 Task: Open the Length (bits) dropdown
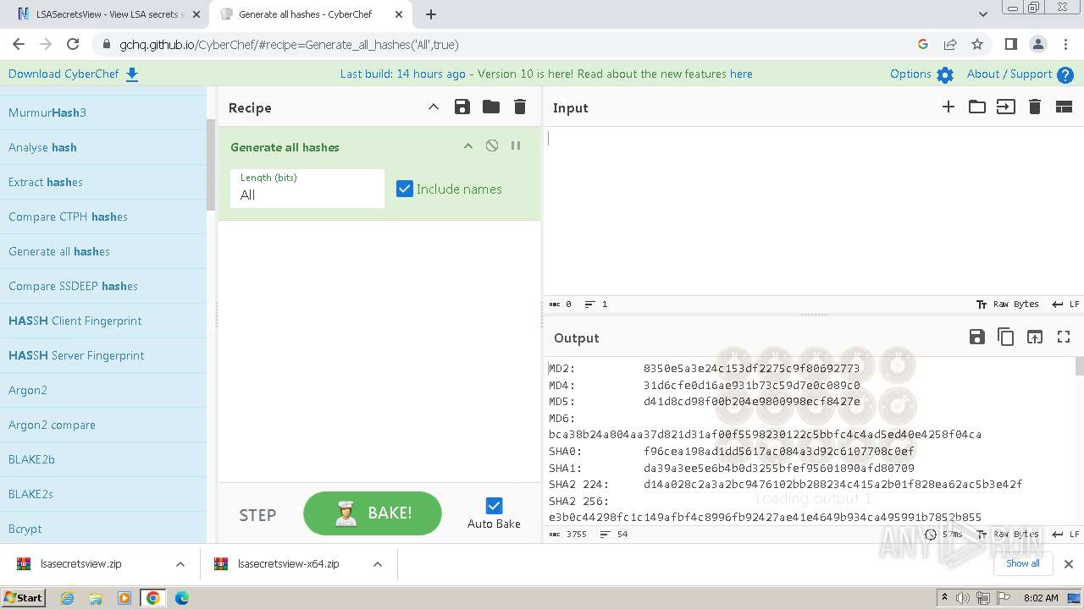tap(307, 188)
